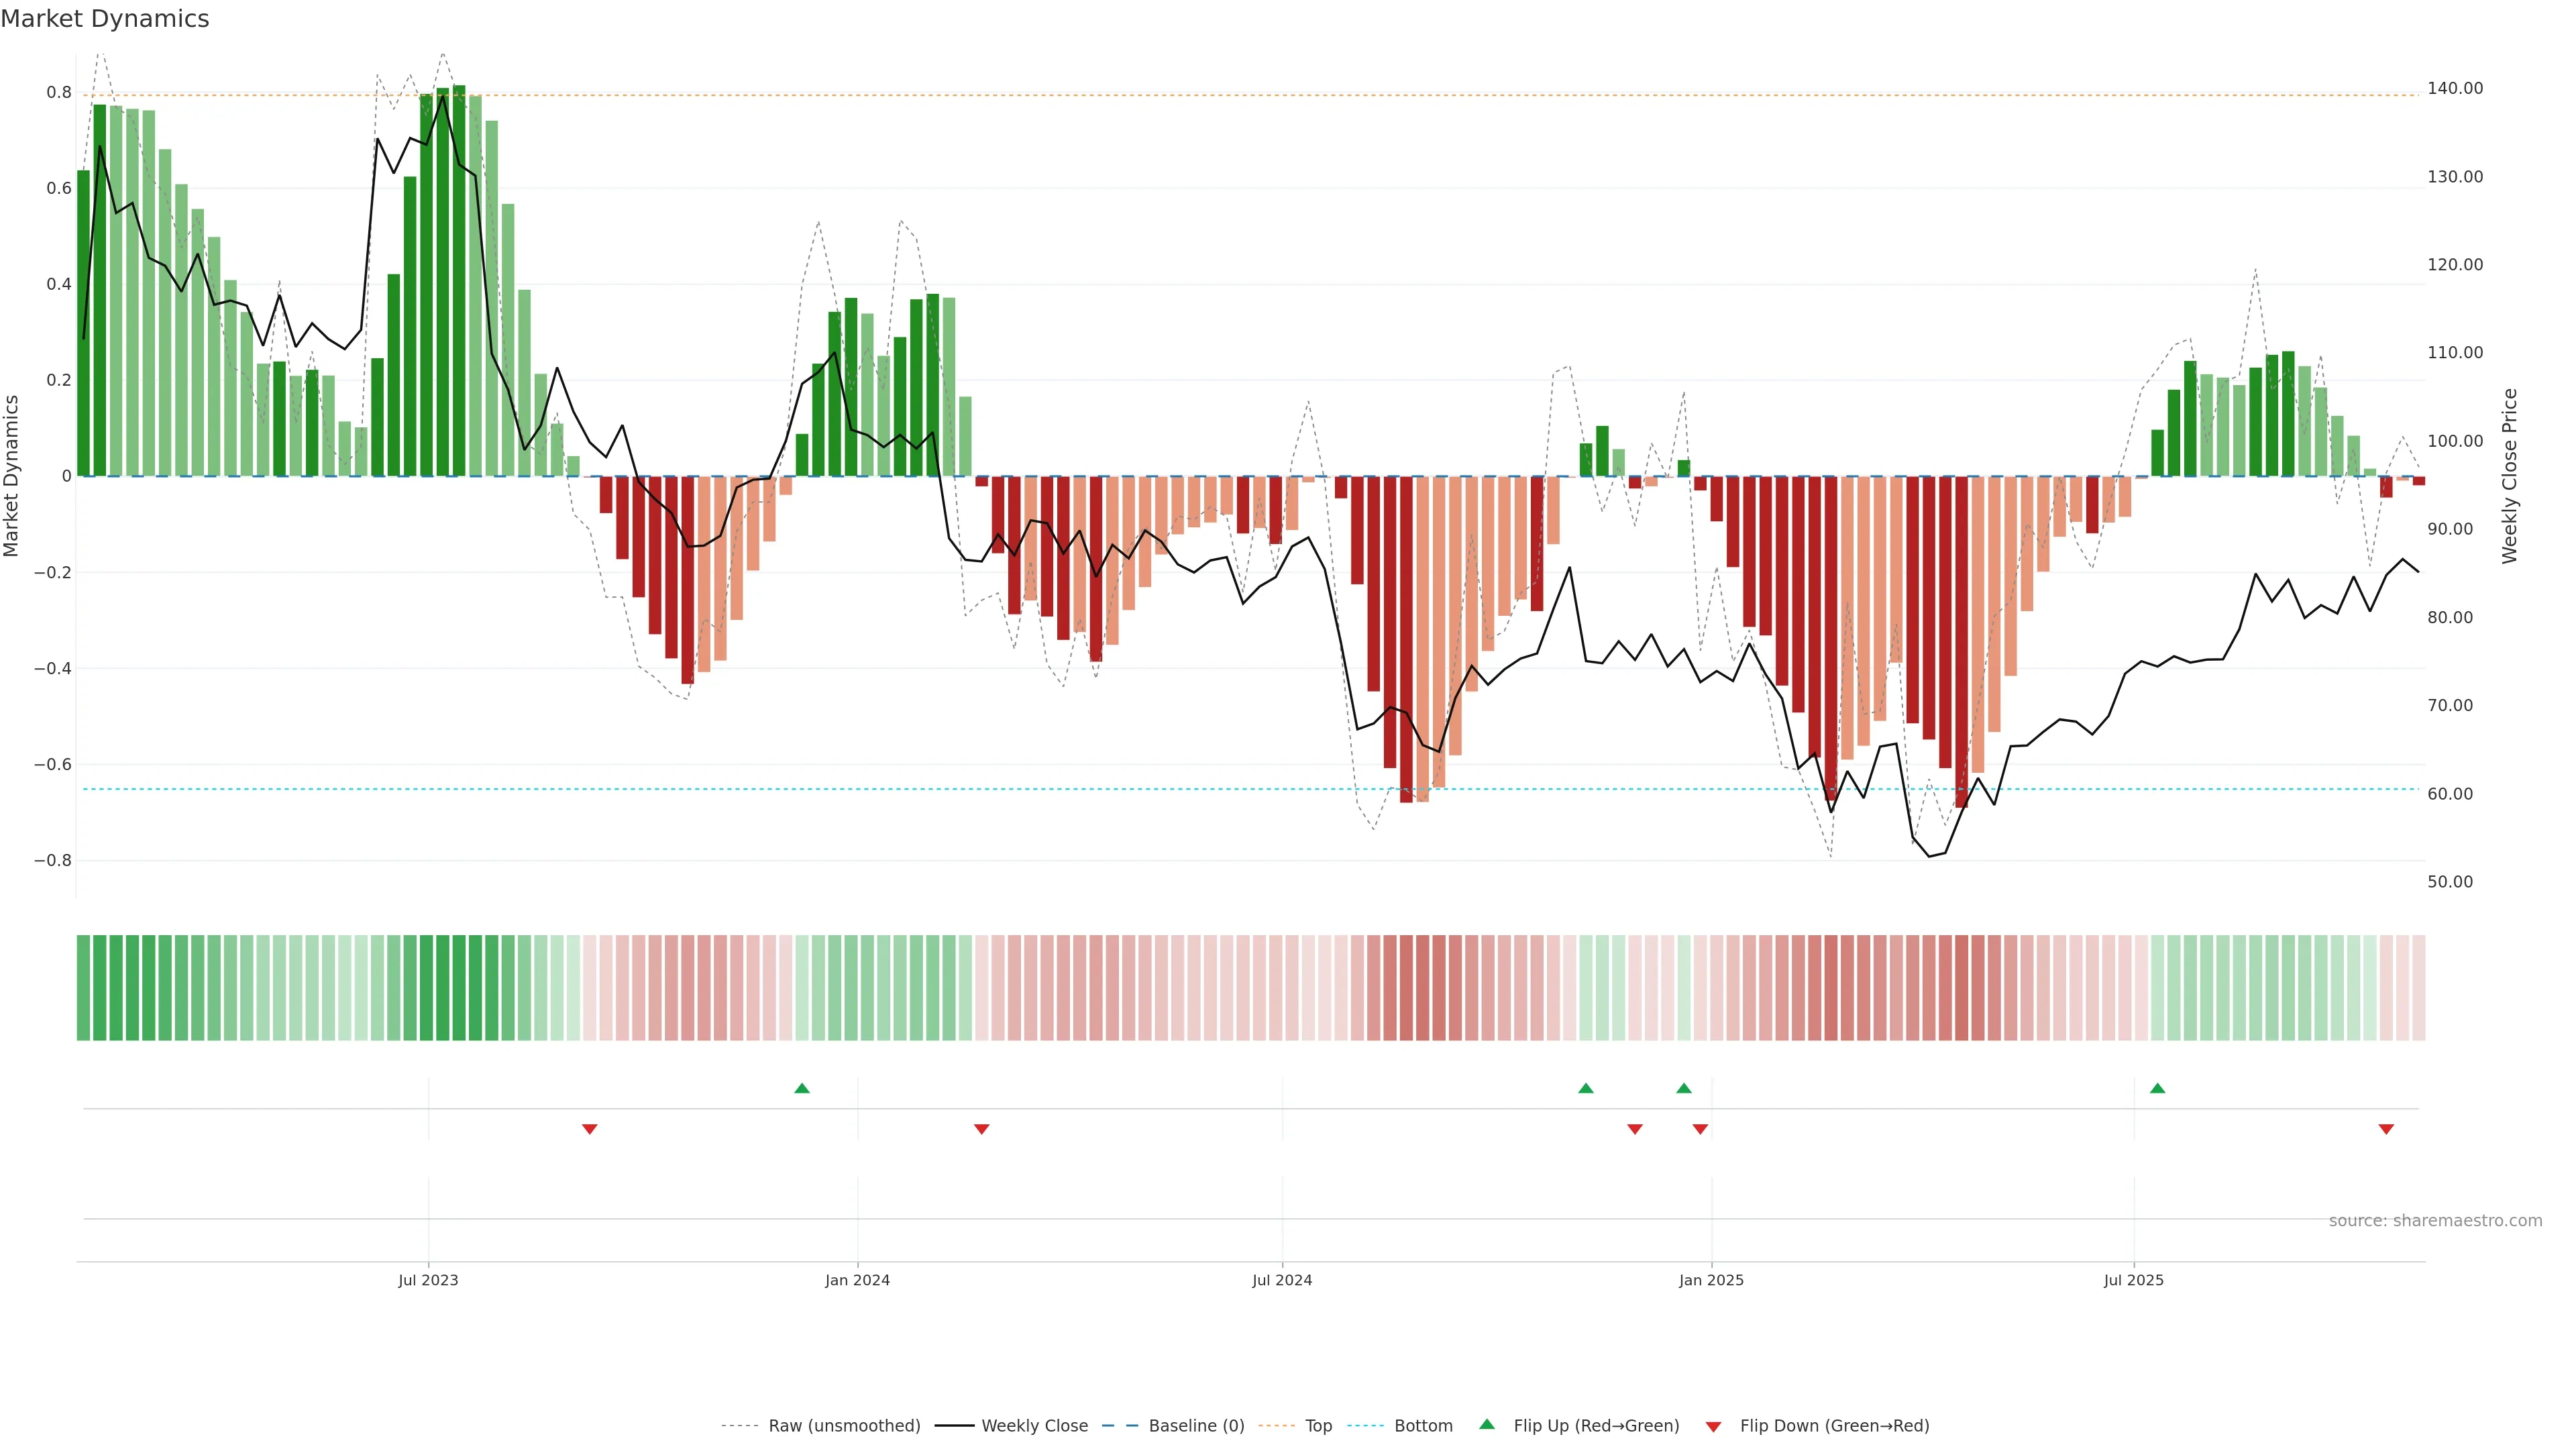The height and width of the screenshot is (1449, 2576).
Task: Toggle the Top threshold legend entry
Action: [1318, 1426]
